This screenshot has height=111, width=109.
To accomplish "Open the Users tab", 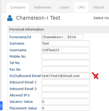I will point(65,7).
